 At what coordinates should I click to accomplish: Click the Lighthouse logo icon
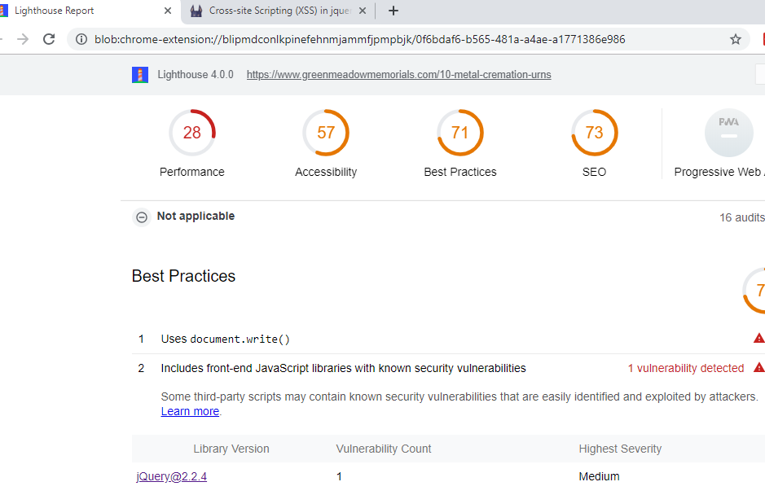pos(139,74)
